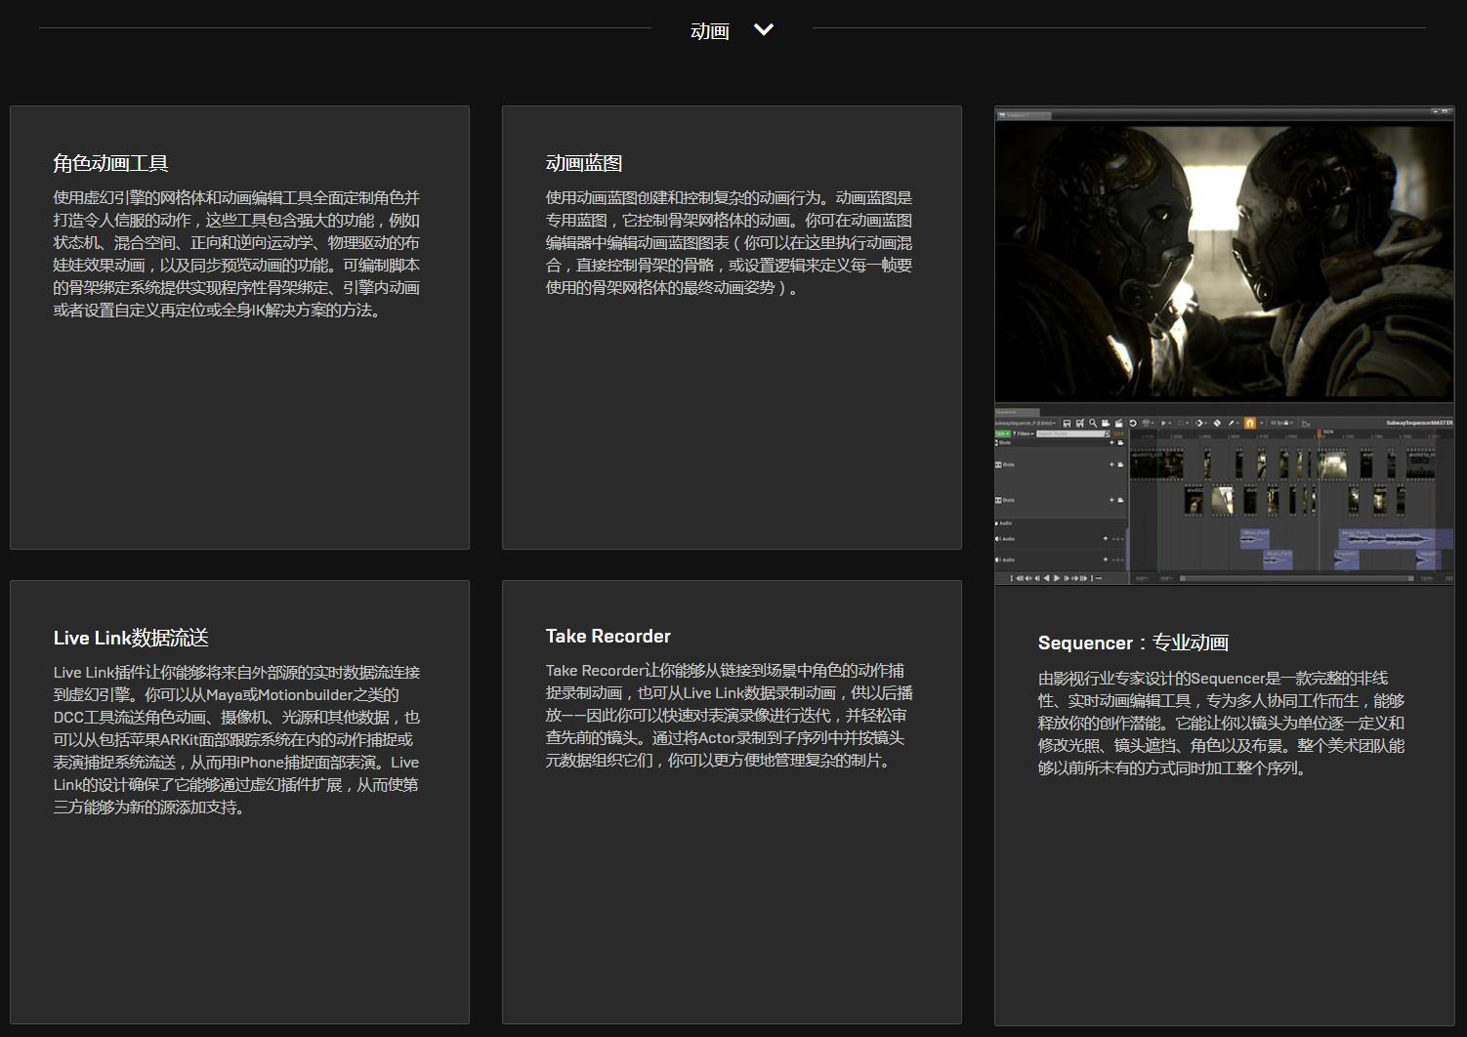Click the orange playhead marker on timeline
The width and height of the screenshot is (1467, 1037).
(1319, 433)
